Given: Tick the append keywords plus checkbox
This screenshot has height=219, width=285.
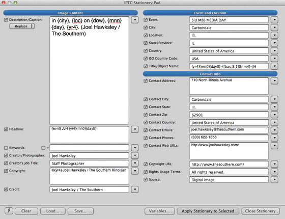Looking at the screenshot, I should tap(43, 148).
